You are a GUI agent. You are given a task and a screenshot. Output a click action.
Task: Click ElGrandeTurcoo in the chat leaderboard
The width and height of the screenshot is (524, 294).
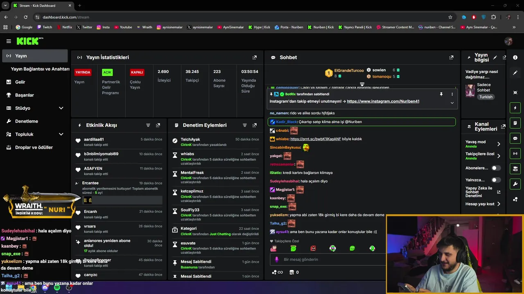pos(349,71)
